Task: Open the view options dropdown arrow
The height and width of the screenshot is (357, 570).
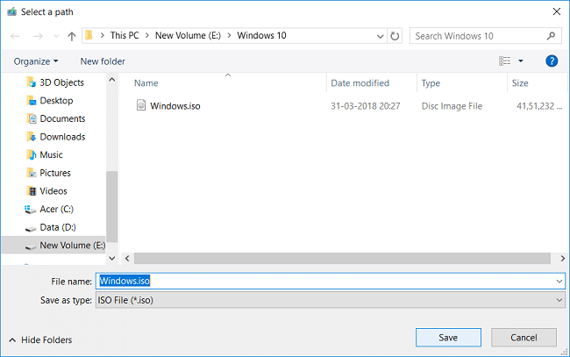Action: [521, 61]
